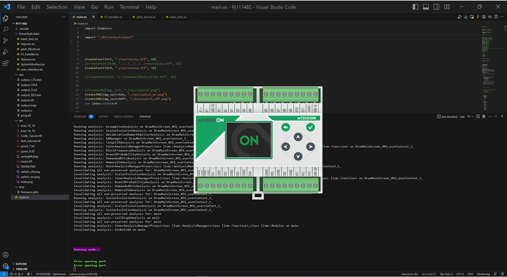The height and width of the screenshot is (277, 507).
Task: Click Ln 3, Col 27 in status bar
Action: click(x=429, y=274)
